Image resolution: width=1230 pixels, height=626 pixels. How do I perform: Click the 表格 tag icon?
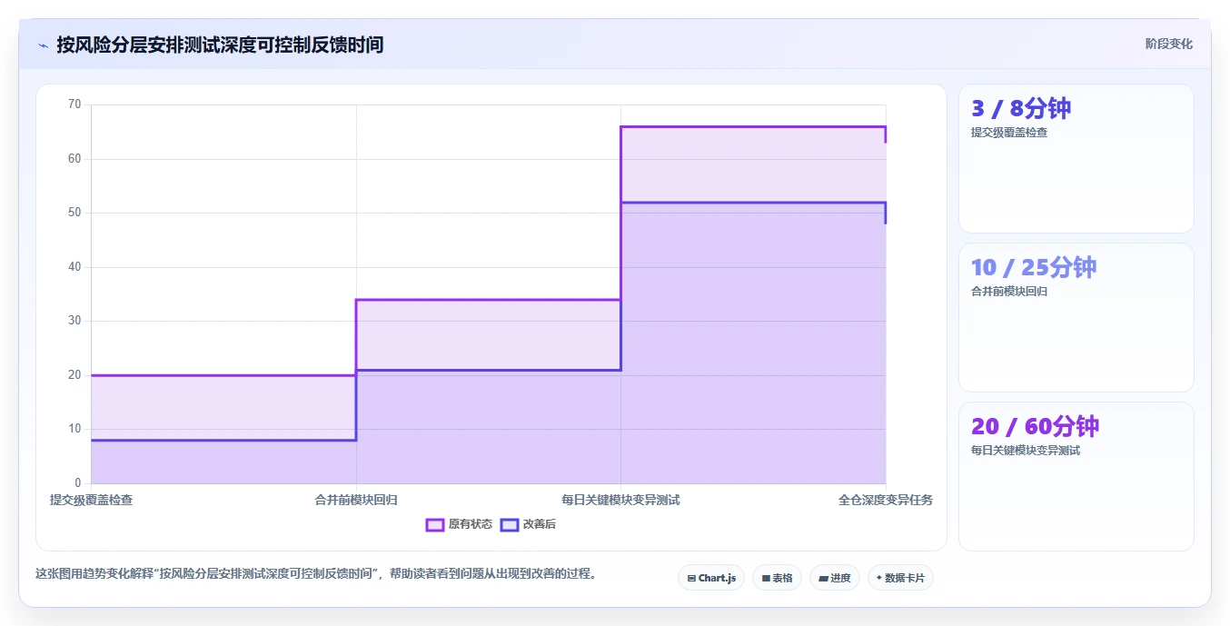point(766,578)
